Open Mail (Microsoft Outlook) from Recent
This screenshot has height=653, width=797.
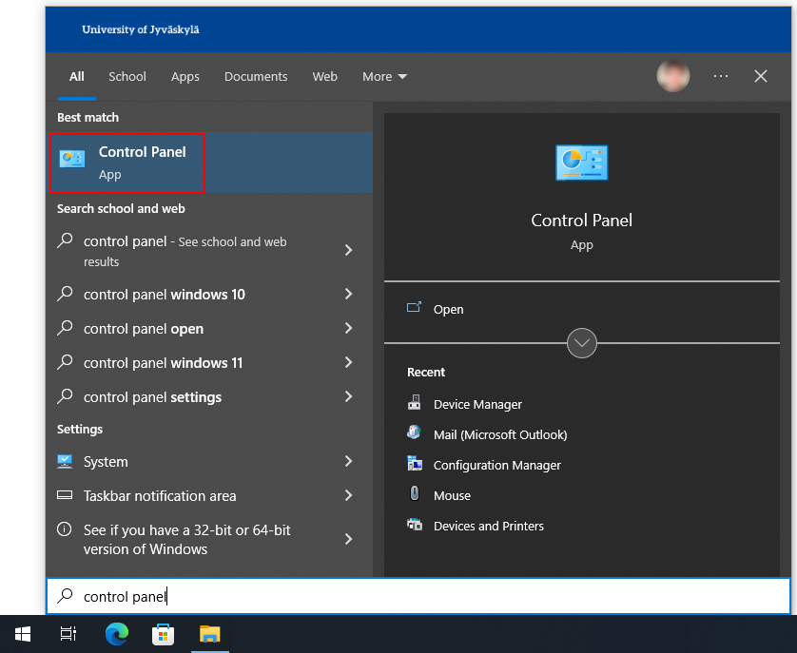point(500,434)
